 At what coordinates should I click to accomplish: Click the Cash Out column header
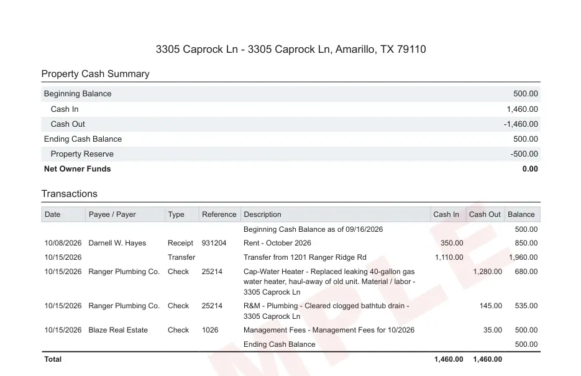click(x=485, y=214)
